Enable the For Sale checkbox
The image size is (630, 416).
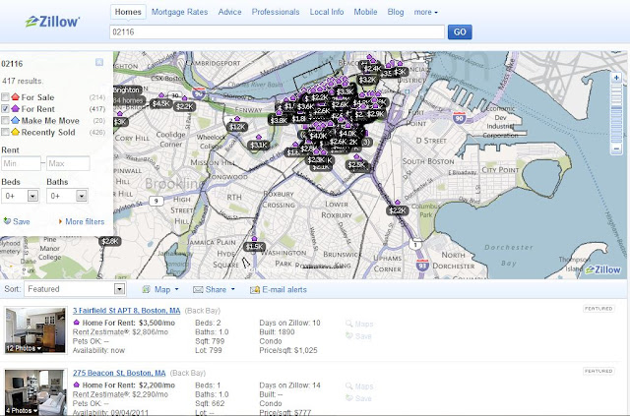click(5, 97)
